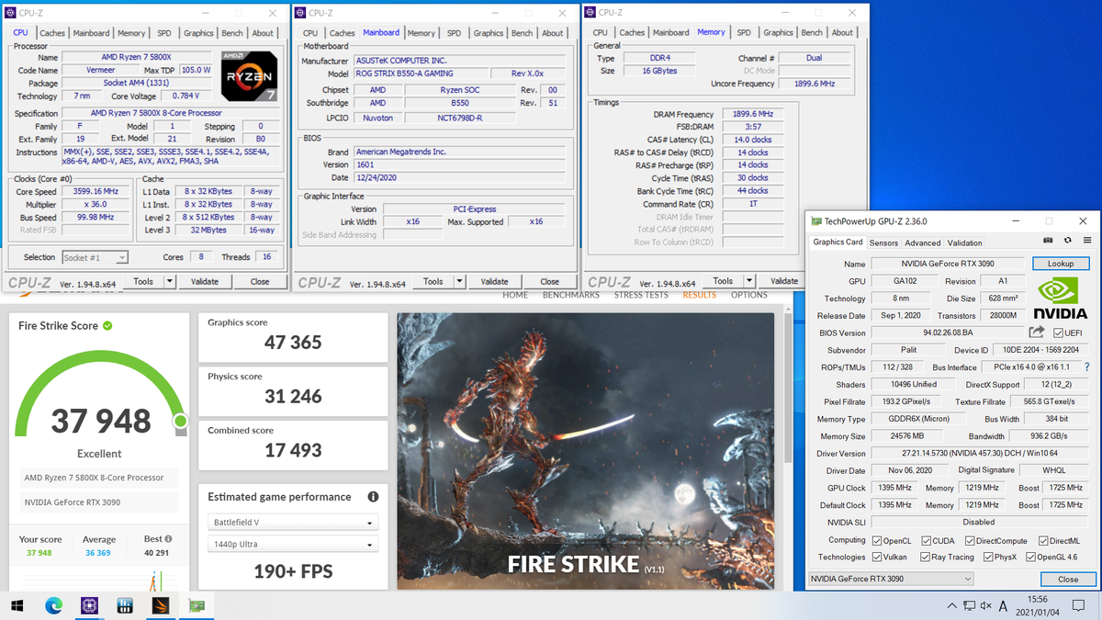
Task: Show hidden system tray icons
Action: [952, 605]
